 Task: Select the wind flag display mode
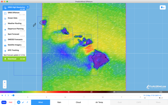(19, 102)
